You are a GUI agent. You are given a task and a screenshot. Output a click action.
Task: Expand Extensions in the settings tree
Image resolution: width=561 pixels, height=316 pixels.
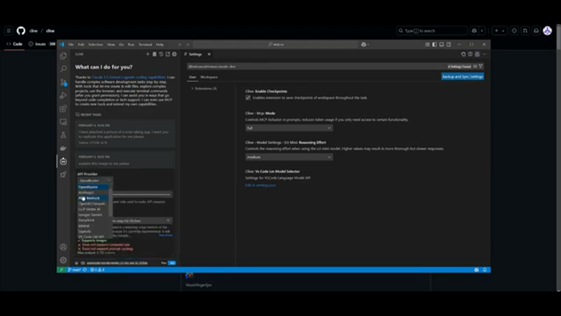pos(205,88)
